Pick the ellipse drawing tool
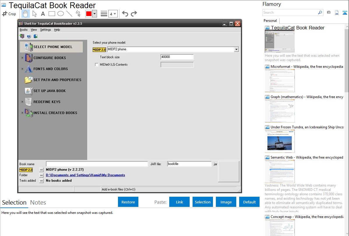This screenshot has height=236, width=349. [x=61, y=14]
